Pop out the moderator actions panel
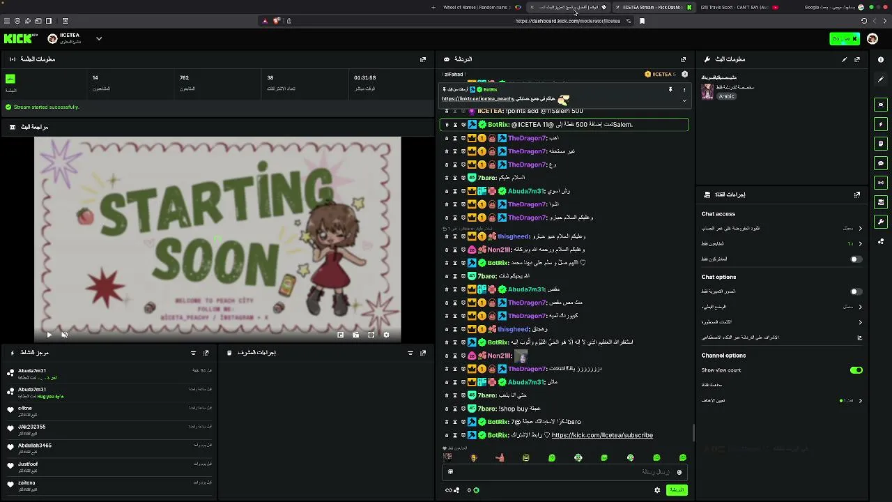This screenshot has width=892, height=502. tap(423, 353)
